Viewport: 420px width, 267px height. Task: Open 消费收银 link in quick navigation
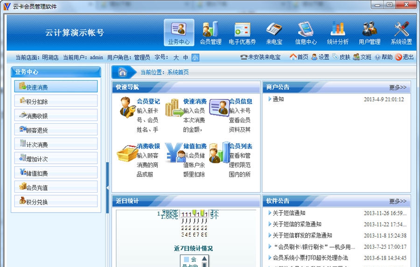click(x=148, y=146)
